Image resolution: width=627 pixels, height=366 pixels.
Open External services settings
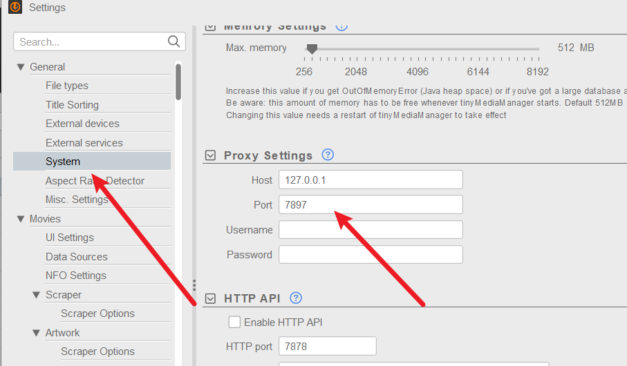pos(84,143)
